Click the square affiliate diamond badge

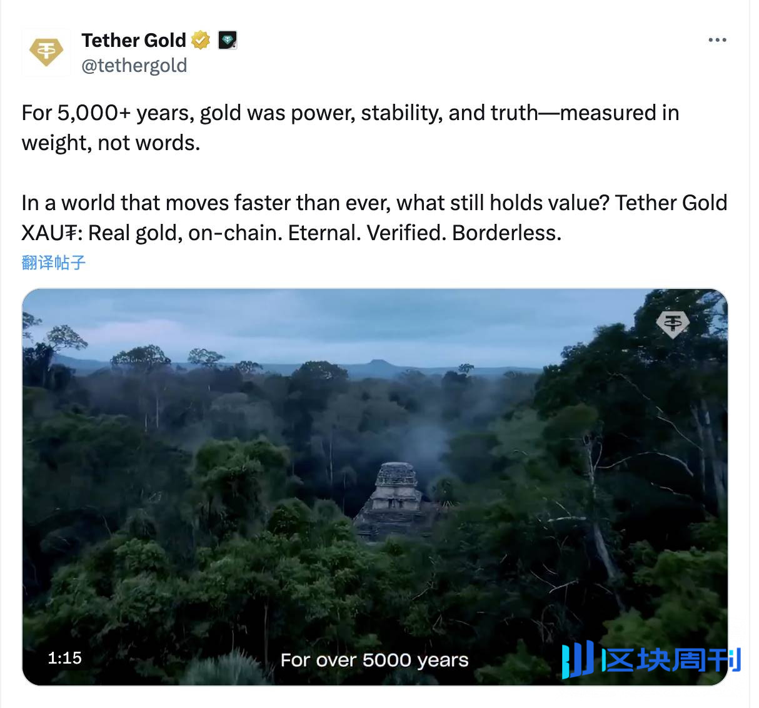pyautogui.click(x=227, y=39)
